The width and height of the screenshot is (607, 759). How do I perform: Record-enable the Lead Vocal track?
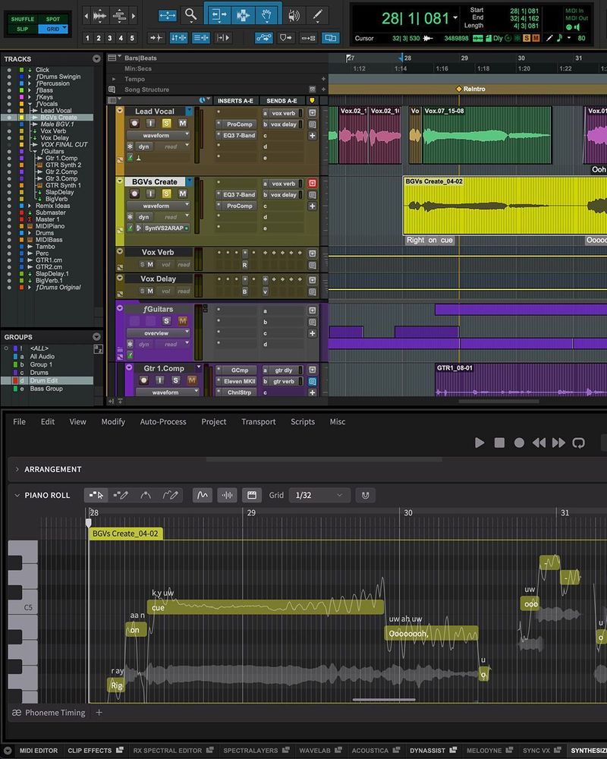tap(134, 124)
